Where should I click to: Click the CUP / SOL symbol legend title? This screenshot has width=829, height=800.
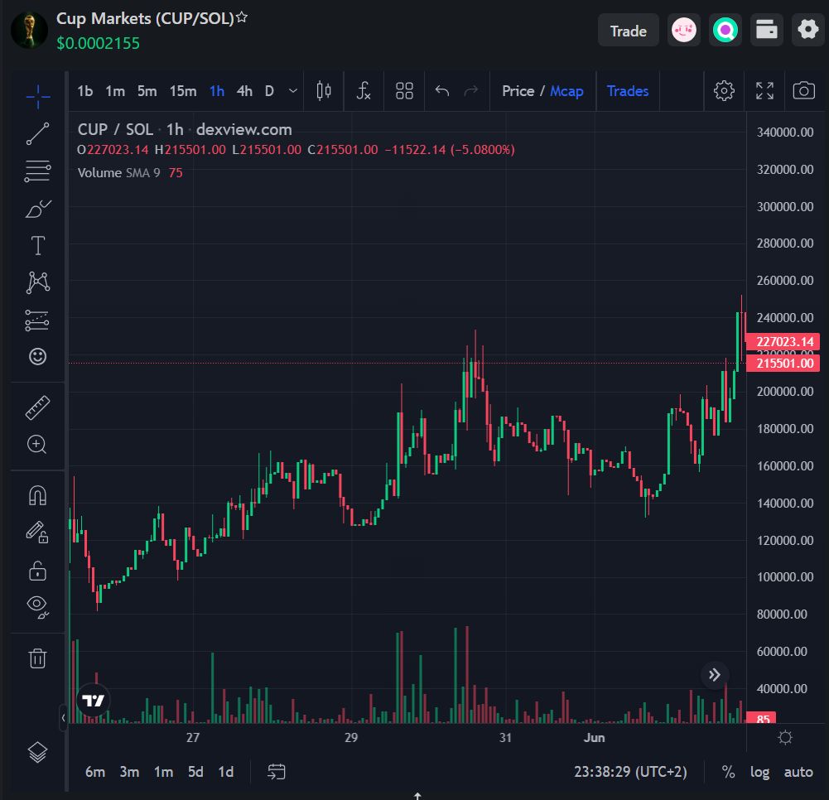[115, 129]
